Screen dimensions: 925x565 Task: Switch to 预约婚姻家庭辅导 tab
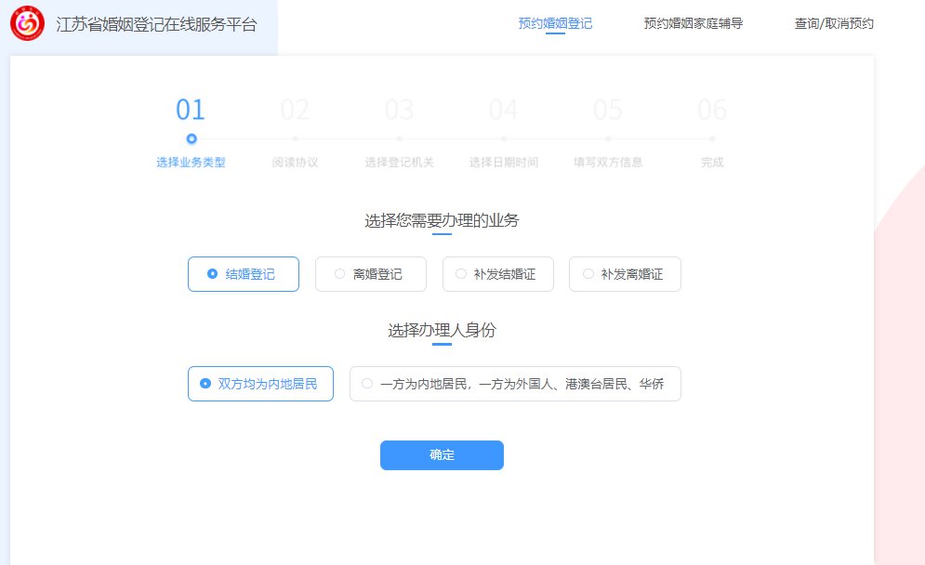pyautogui.click(x=694, y=23)
